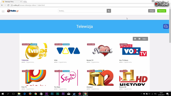This screenshot has width=171, height=96.
Task: Open the TVN24 Bis channel thumbnail
Action: click(x=36, y=51)
